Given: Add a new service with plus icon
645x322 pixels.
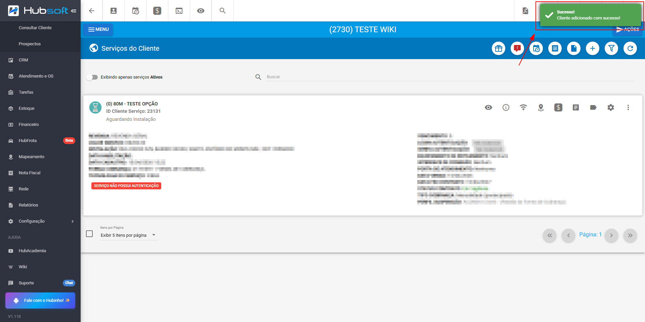Looking at the screenshot, I should [x=593, y=48].
